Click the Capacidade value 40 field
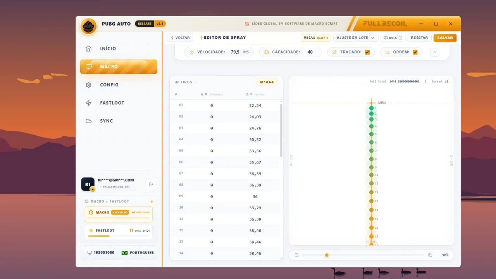The width and height of the screenshot is (496, 279). pyautogui.click(x=310, y=52)
